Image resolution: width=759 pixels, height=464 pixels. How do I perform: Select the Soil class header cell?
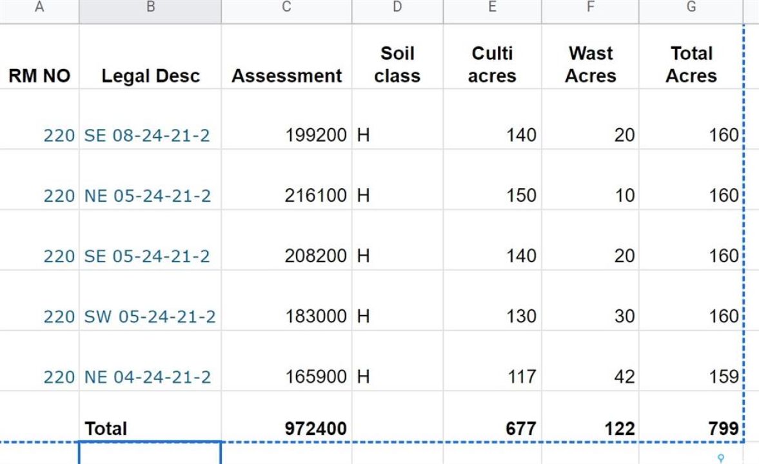pyautogui.click(x=397, y=64)
